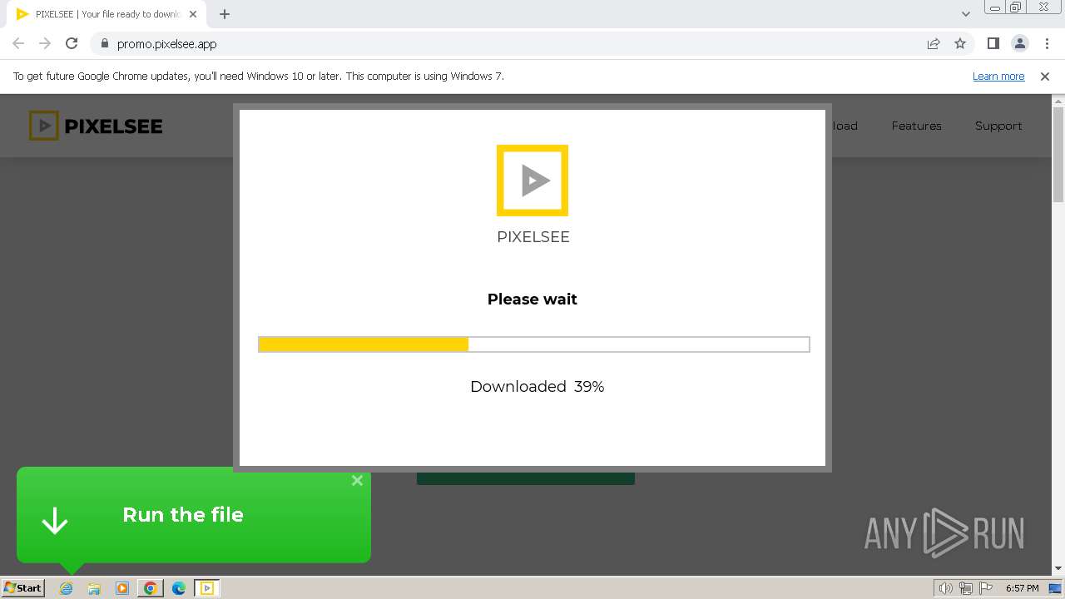Click the Run the file download arrow

pos(55,520)
